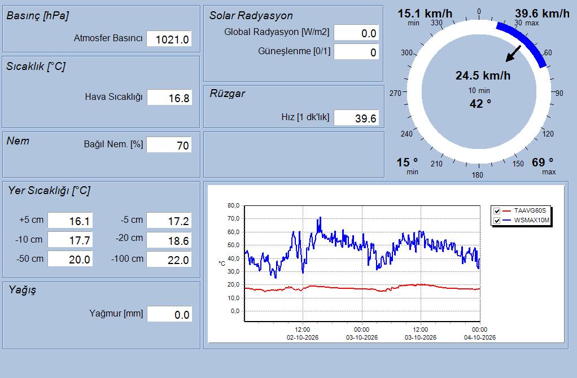
Task: Click the Sıcaklık [°C] panel heading
Action: pos(36,66)
